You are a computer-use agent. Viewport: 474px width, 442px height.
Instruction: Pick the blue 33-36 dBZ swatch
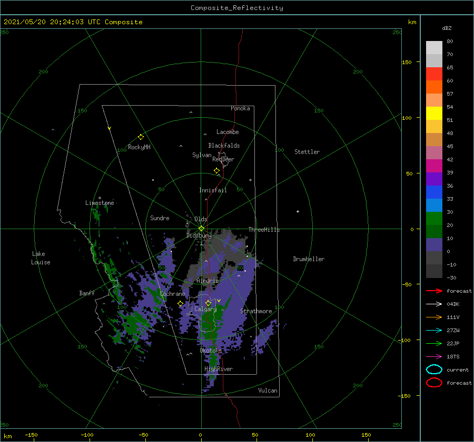click(x=434, y=192)
